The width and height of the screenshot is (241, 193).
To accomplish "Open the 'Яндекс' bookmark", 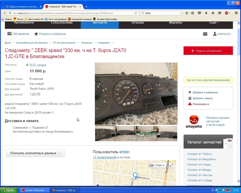I will pos(7,19).
